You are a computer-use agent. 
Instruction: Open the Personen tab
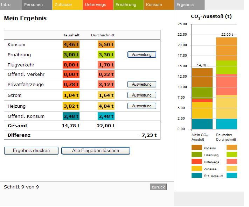(x=37, y=5)
